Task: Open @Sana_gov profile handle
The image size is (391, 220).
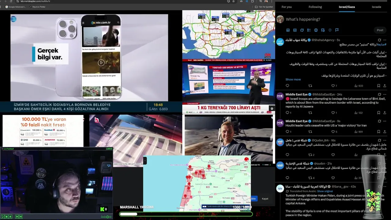Action: [340, 187]
